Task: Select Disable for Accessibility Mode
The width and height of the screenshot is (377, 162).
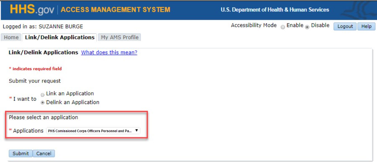Action: (307, 27)
